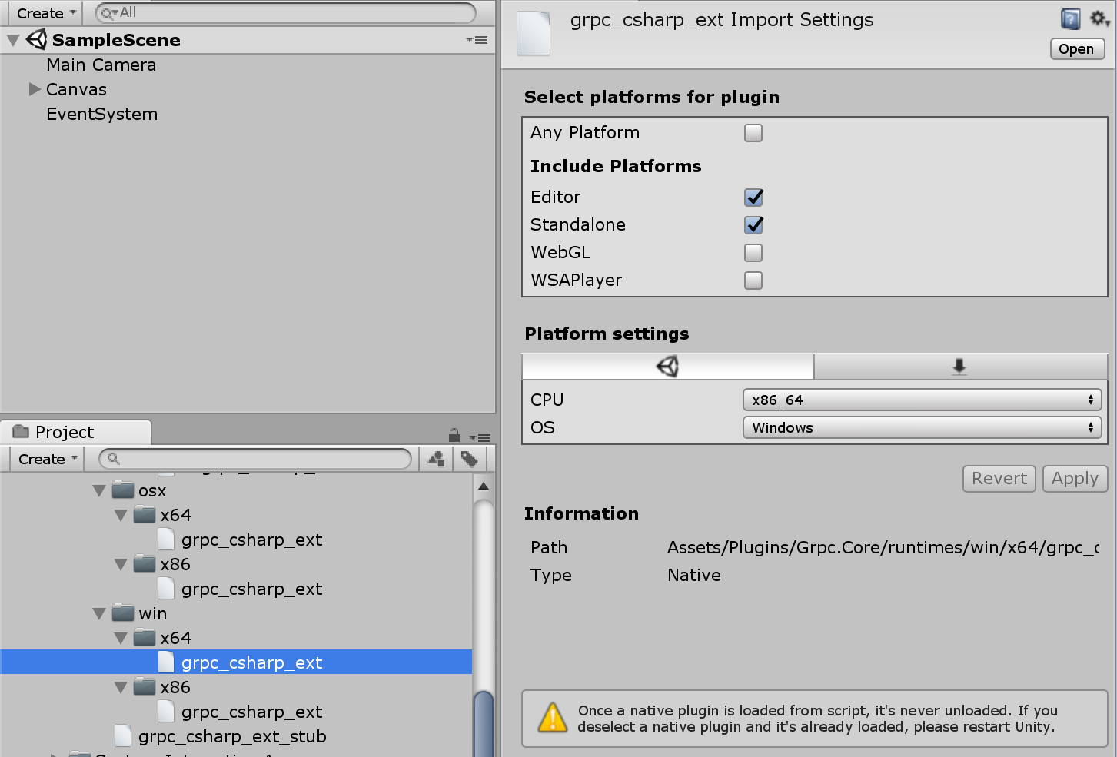The image size is (1117, 757).
Task: Click the Open button in Import Settings
Action: coord(1076,48)
